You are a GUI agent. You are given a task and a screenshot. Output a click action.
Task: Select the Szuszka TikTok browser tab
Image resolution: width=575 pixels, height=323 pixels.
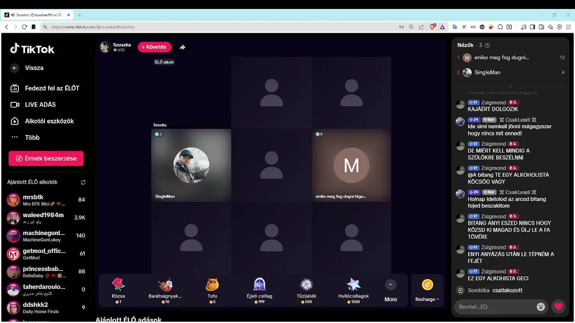pyautogui.click(x=38, y=15)
